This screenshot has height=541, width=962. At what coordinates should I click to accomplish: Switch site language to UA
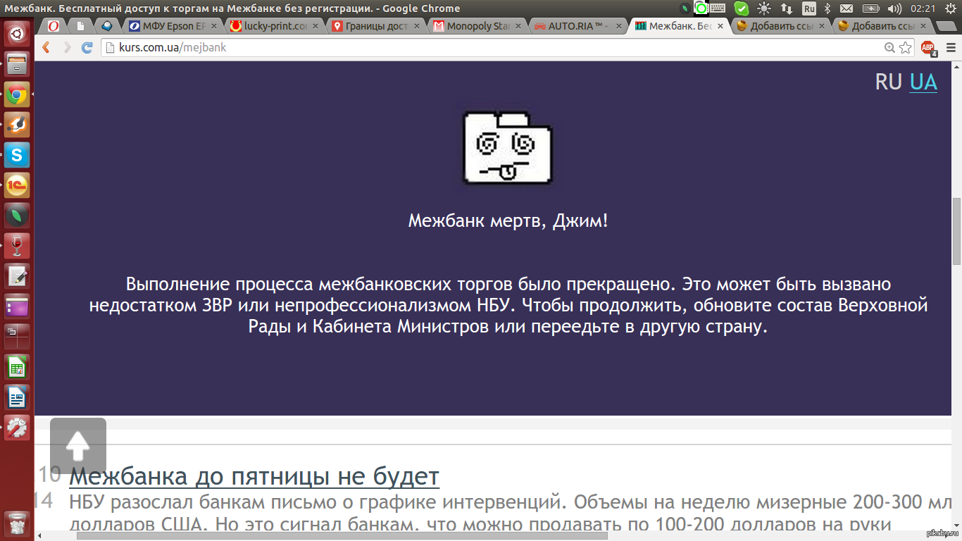coord(923,82)
